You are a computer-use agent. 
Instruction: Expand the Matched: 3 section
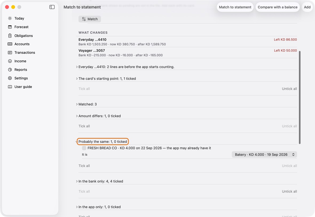(77, 104)
